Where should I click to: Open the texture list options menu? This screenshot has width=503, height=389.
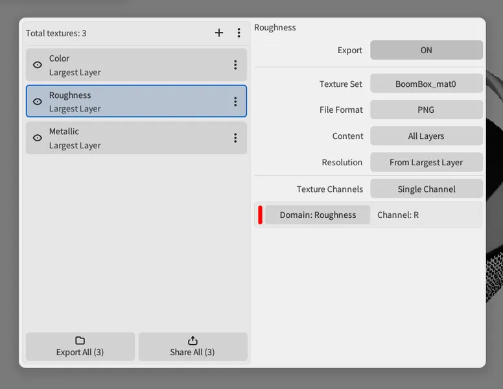(x=239, y=33)
